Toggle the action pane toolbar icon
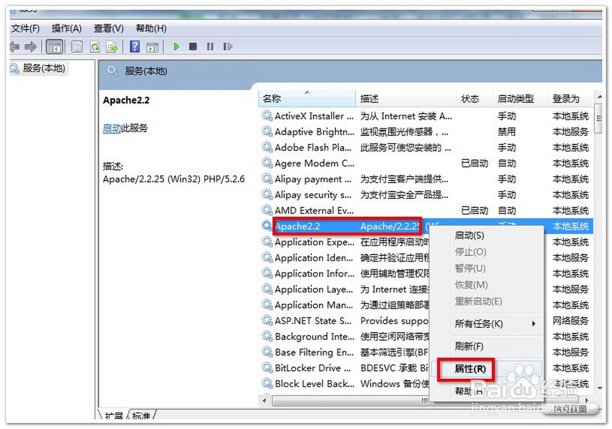612x429 pixels. tap(152, 47)
